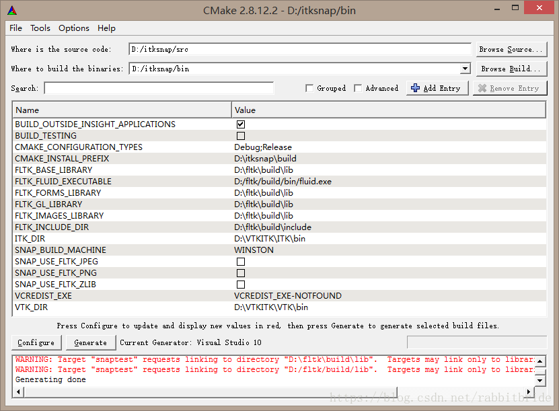
Task: Select the FLTK_FLUID_EXECUTABLE entry name
Action: (x=63, y=182)
